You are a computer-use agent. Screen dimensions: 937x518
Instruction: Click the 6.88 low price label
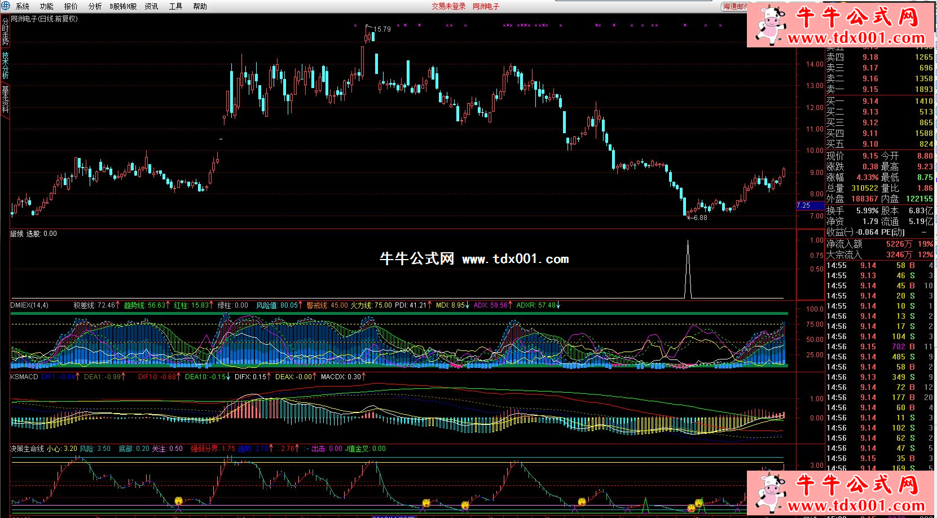pyautogui.click(x=700, y=218)
